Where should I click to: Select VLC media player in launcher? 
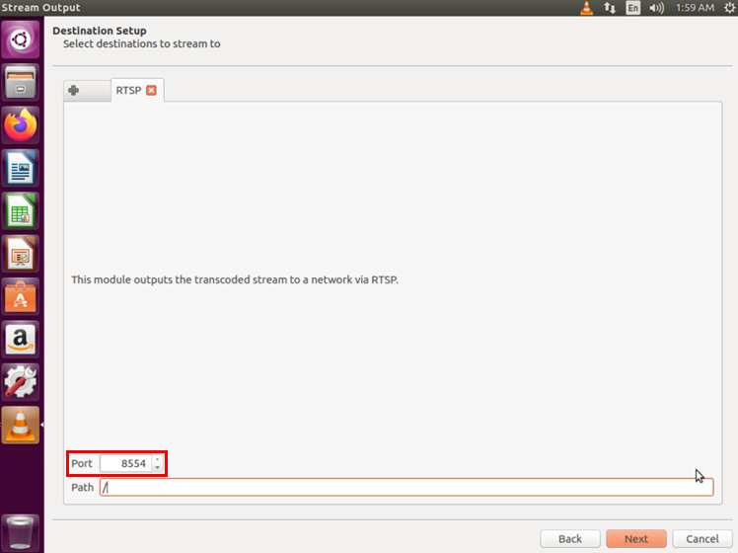(21, 426)
